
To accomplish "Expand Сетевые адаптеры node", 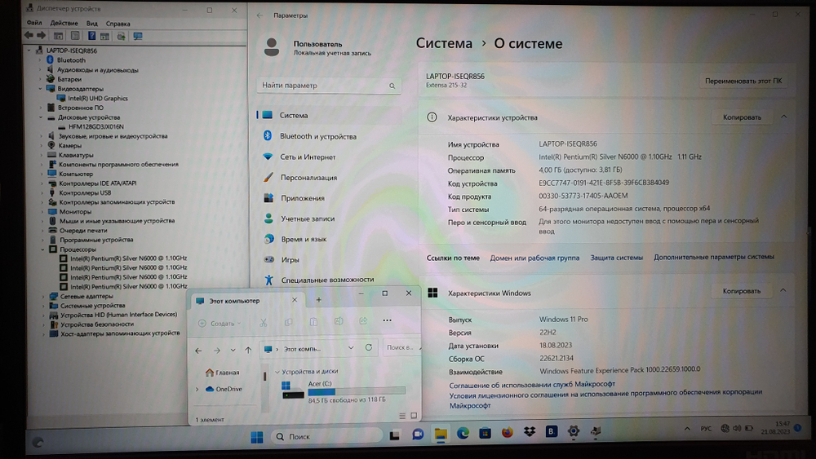I will 43,296.
